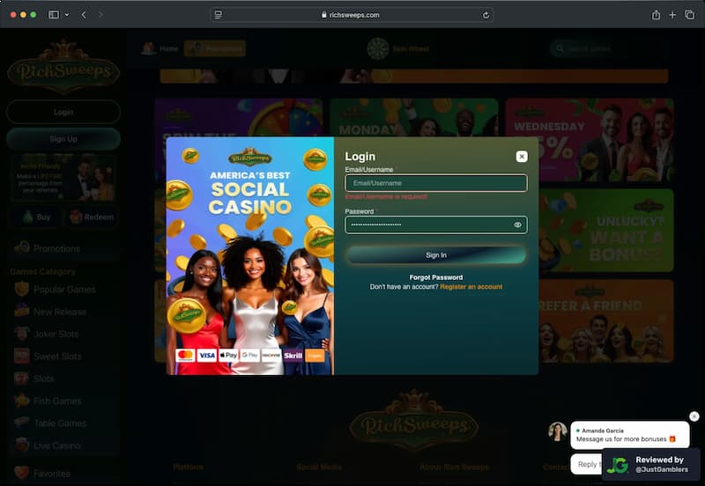Click the Live Casino icon
Image resolution: width=705 pixels, height=486 pixels.
pyautogui.click(x=22, y=445)
